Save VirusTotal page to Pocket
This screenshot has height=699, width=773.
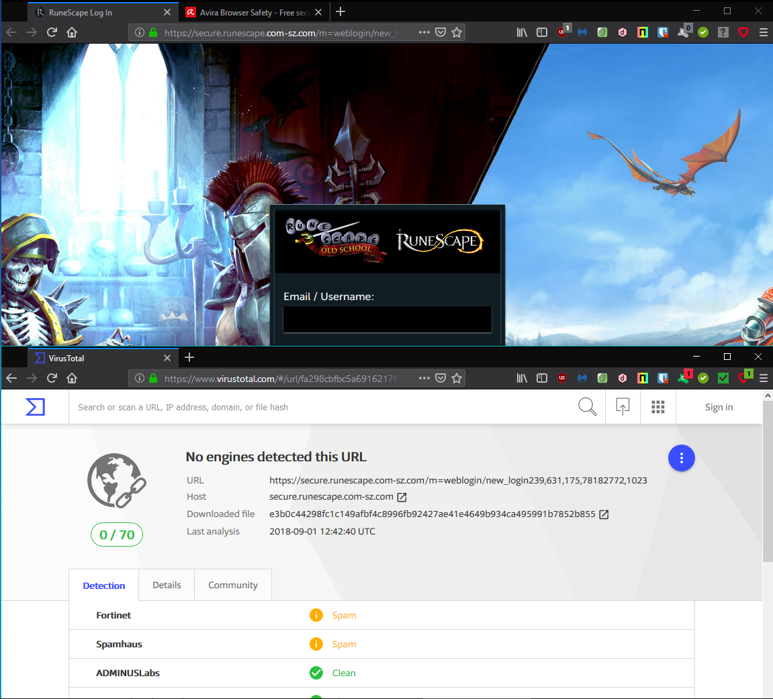tap(441, 378)
